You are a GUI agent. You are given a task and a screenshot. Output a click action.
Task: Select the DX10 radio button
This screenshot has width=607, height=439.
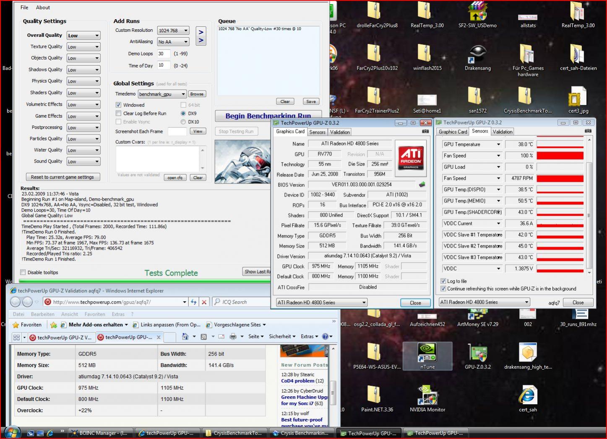coord(183,122)
